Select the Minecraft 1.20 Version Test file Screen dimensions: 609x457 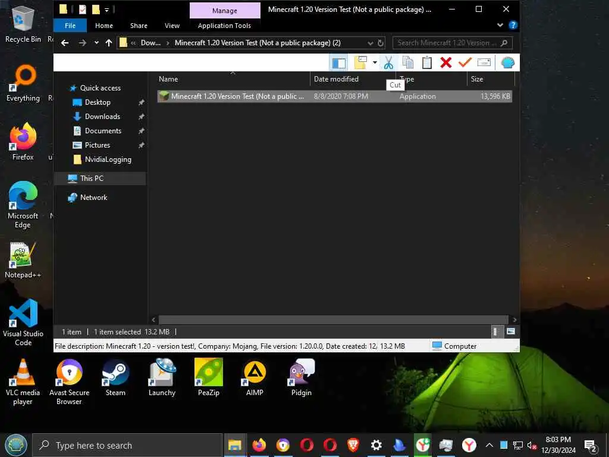click(334, 96)
